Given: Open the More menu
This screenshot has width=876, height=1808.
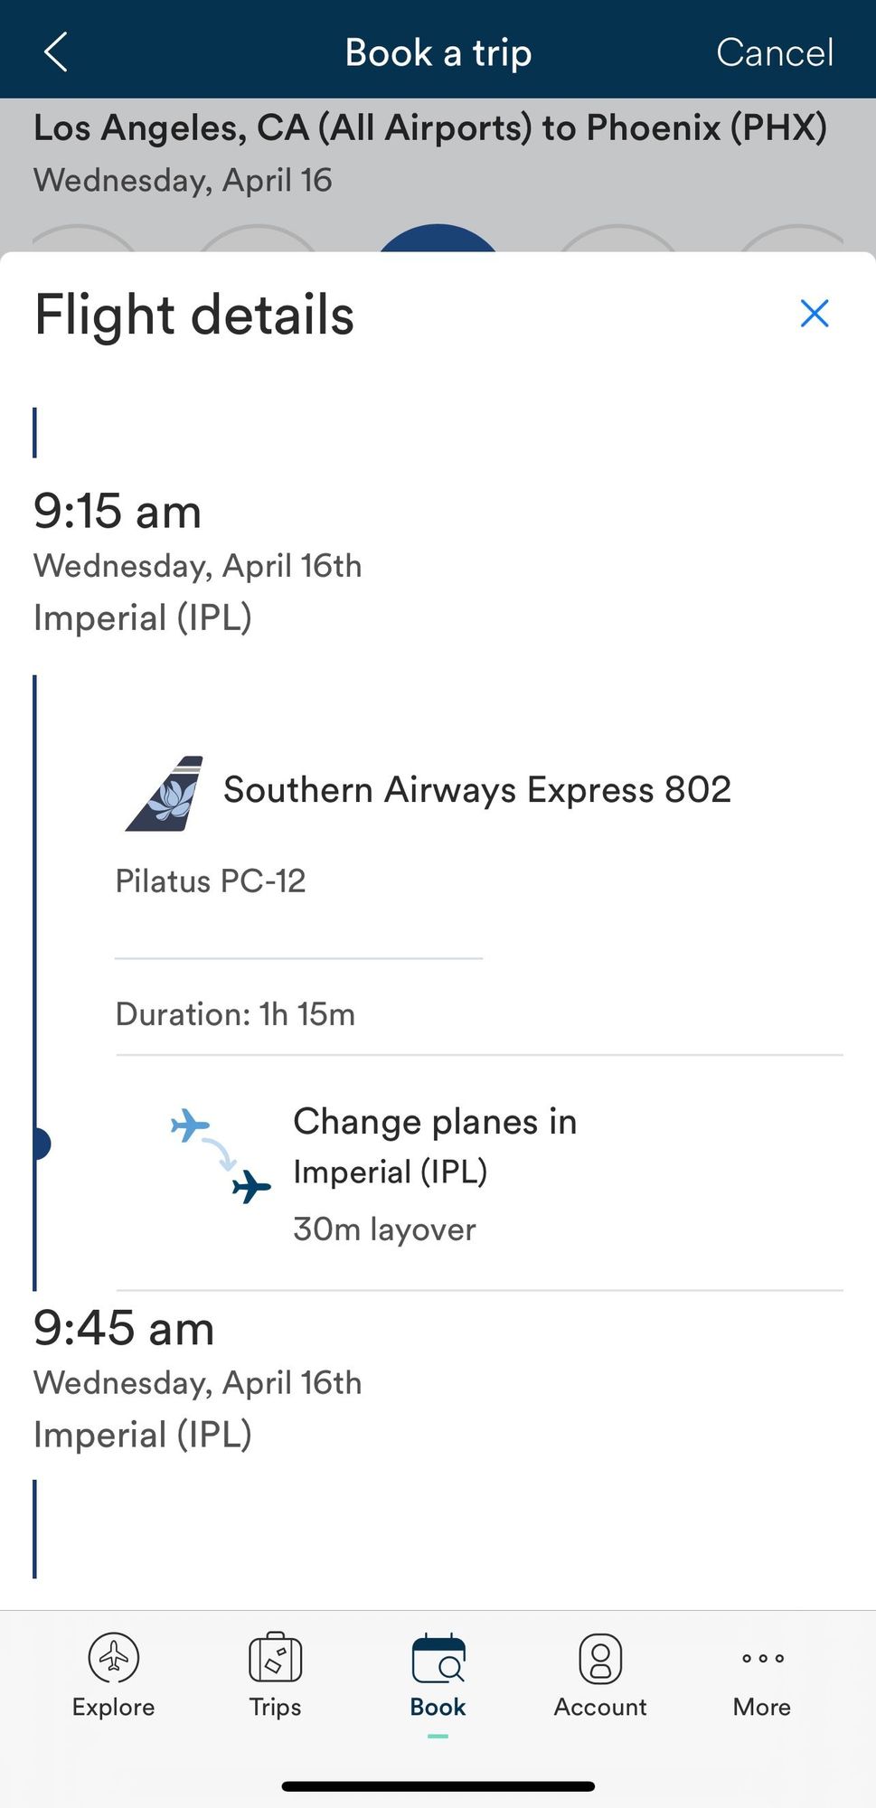Looking at the screenshot, I should [x=762, y=1675].
